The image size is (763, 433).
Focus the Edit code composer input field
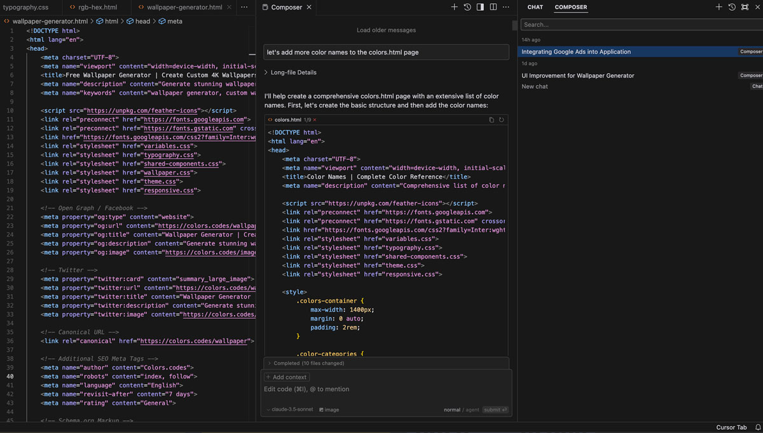tap(386, 389)
